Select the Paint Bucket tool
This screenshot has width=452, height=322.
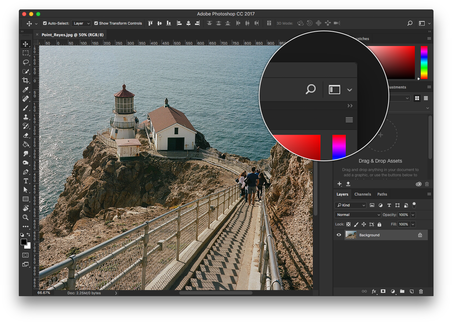coord(26,144)
